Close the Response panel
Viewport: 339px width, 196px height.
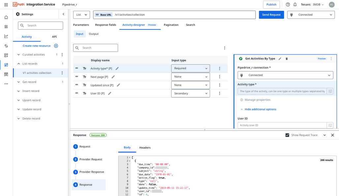[332, 135]
